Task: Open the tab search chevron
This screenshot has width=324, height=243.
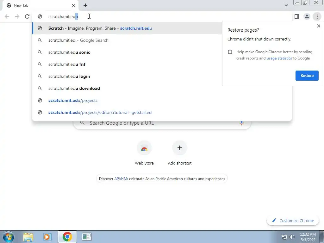Action: click(x=286, y=5)
